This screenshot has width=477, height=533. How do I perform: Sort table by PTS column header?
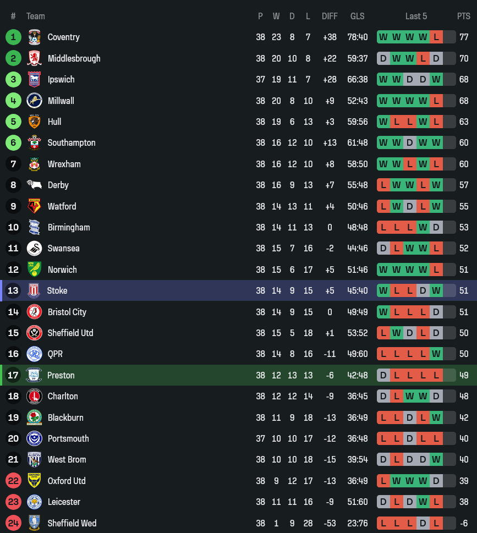463,17
